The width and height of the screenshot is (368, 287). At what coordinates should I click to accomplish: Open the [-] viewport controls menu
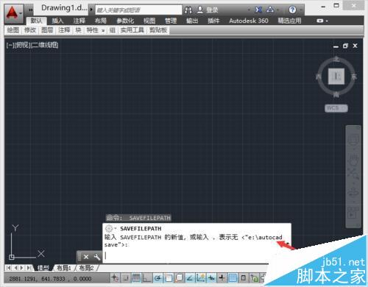(x=10, y=45)
